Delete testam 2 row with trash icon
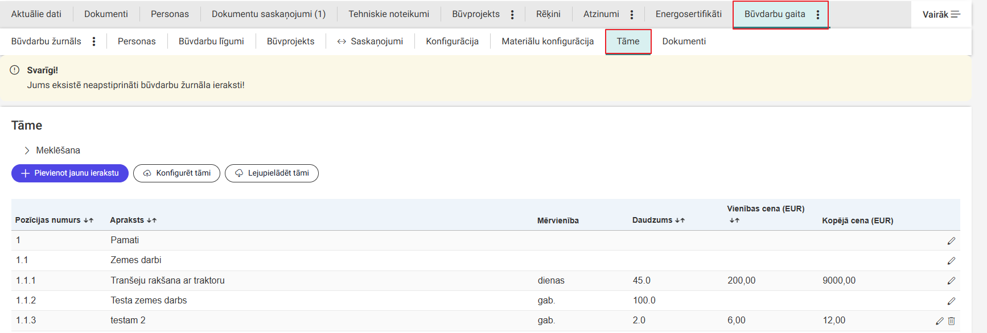The image size is (987, 333). (952, 321)
